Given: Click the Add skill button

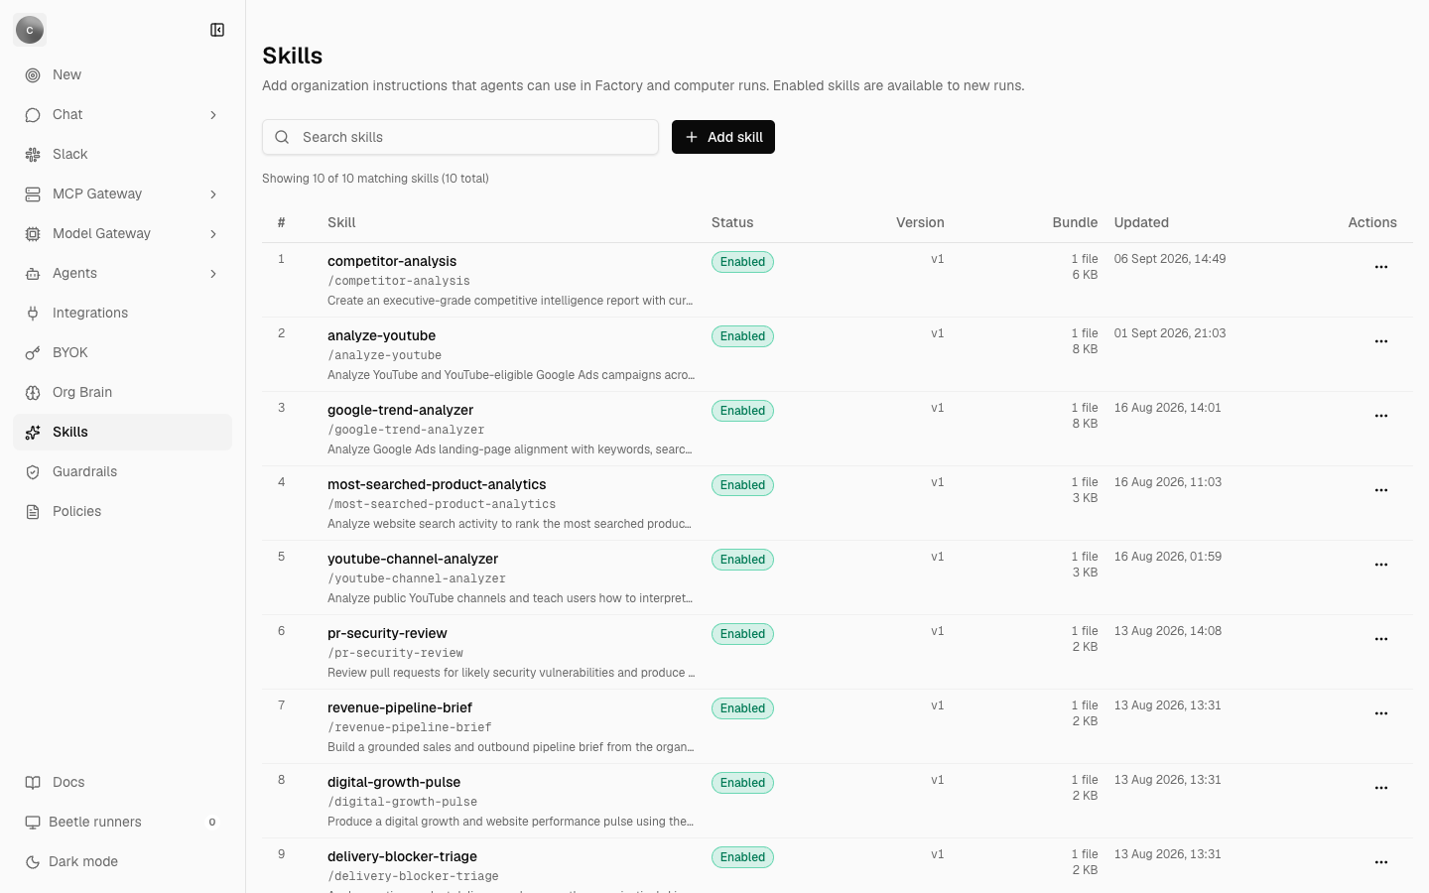Looking at the screenshot, I should 723,137.
